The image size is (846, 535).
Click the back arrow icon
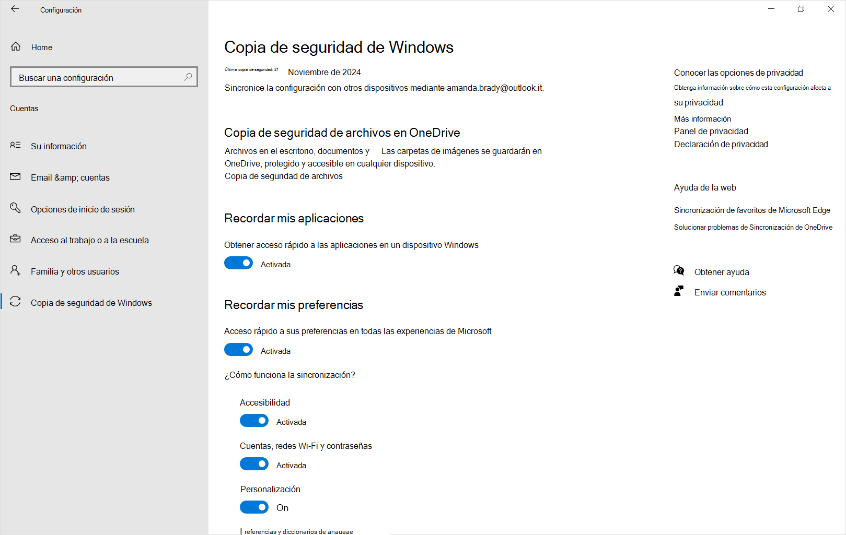coord(15,9)
